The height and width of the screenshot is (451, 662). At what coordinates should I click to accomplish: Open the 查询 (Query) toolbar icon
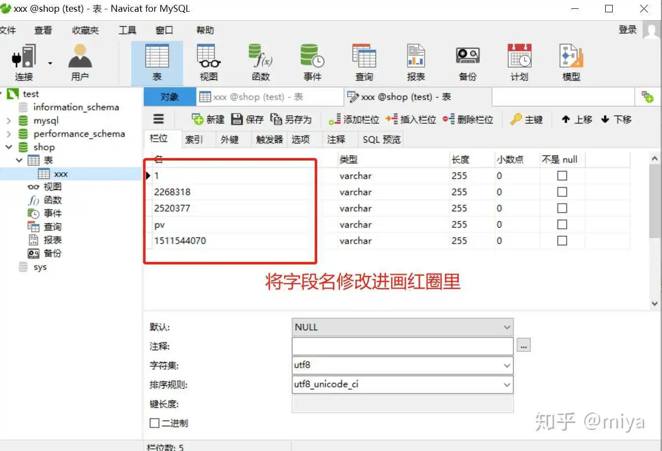pyautogui.click(x=364, y=62)
